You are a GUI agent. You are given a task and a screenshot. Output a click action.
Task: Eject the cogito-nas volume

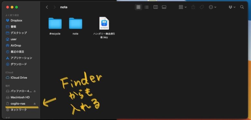click(x=35, y=104)
